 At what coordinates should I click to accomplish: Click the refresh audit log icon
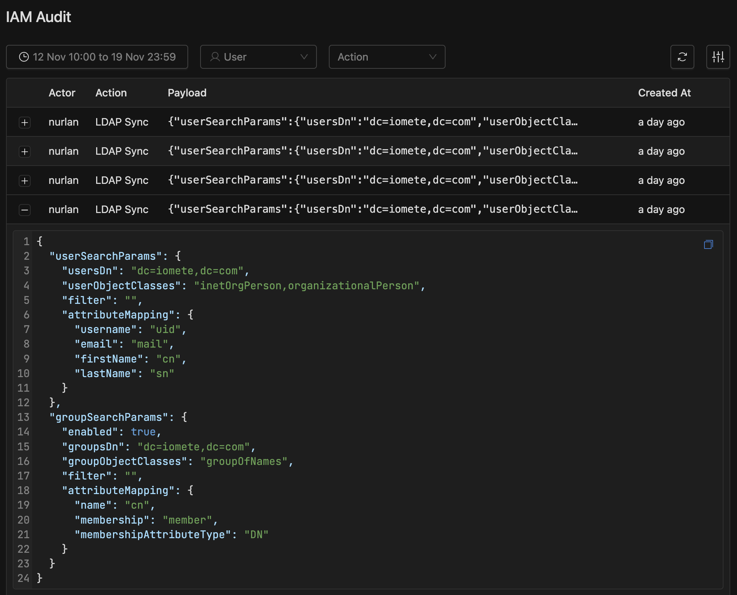click(x=682, y=57)
